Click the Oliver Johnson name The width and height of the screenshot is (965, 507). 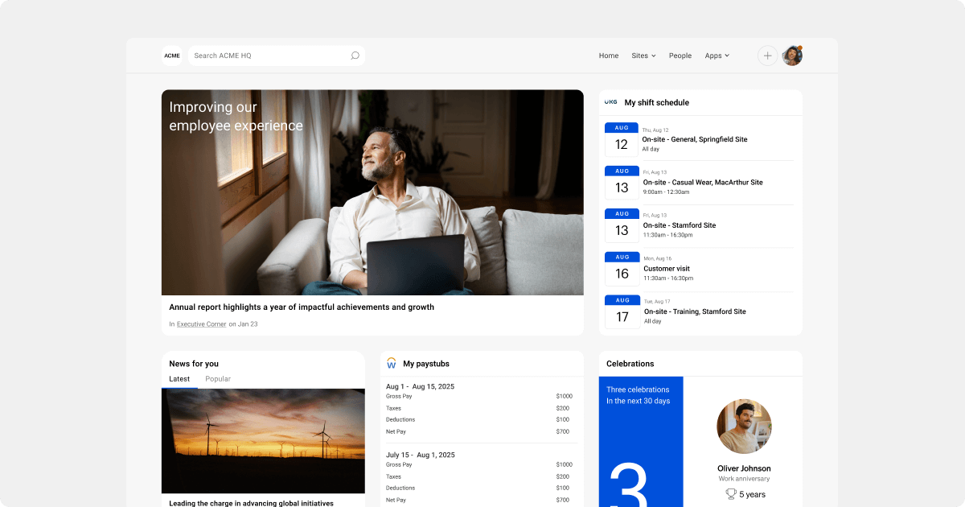click(x=744, y=468)
